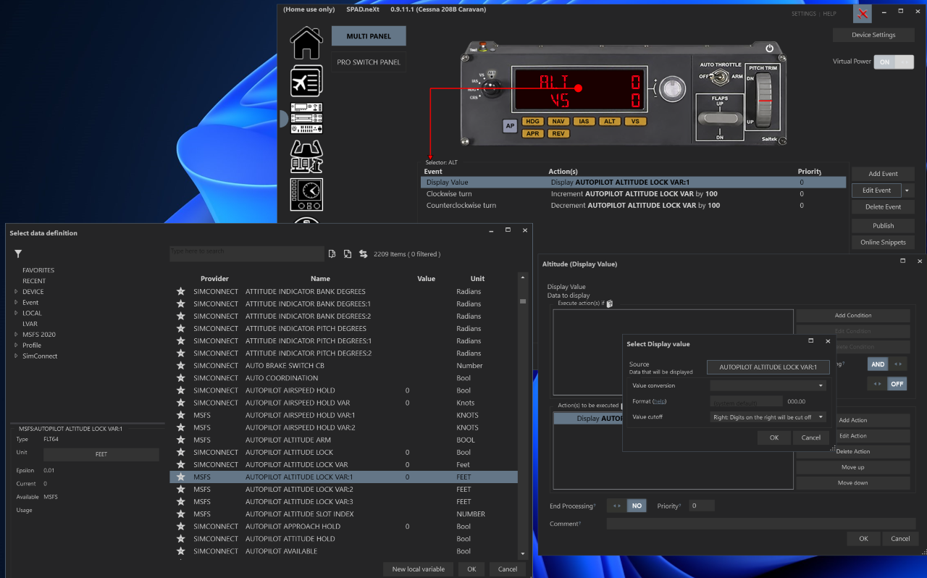The image size is (927, 578).
Task: Click OK in Select Display value dialog
Action: pyautogui.click(x=774, y=437)
